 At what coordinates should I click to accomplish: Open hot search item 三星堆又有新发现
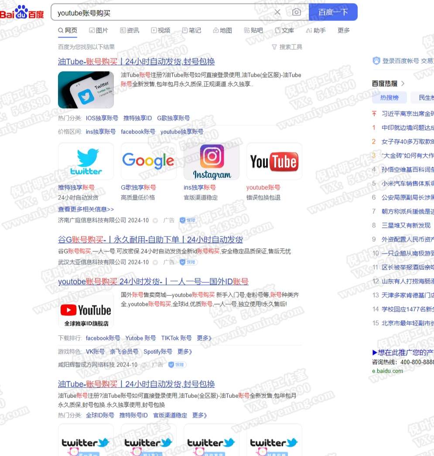(406, 226)
